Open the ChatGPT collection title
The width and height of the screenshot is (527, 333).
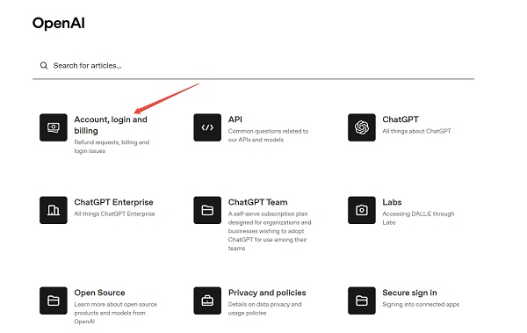click(401, 119)
